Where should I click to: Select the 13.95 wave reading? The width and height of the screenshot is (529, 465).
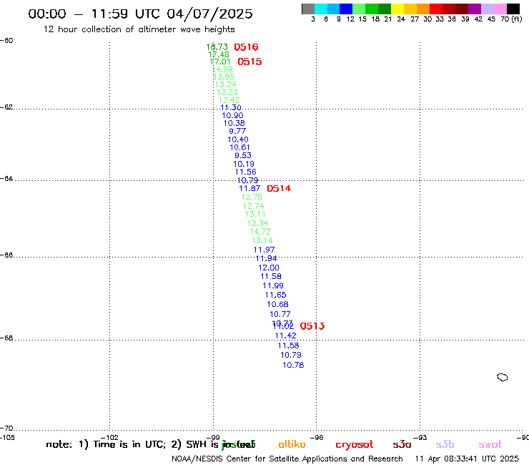[224, 77]
